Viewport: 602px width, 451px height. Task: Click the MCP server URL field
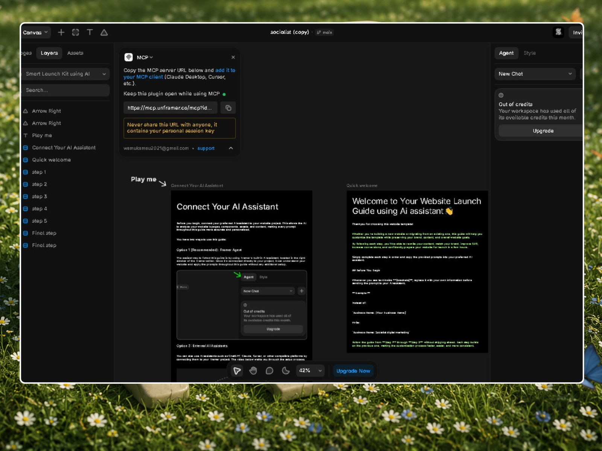(170, 108)
